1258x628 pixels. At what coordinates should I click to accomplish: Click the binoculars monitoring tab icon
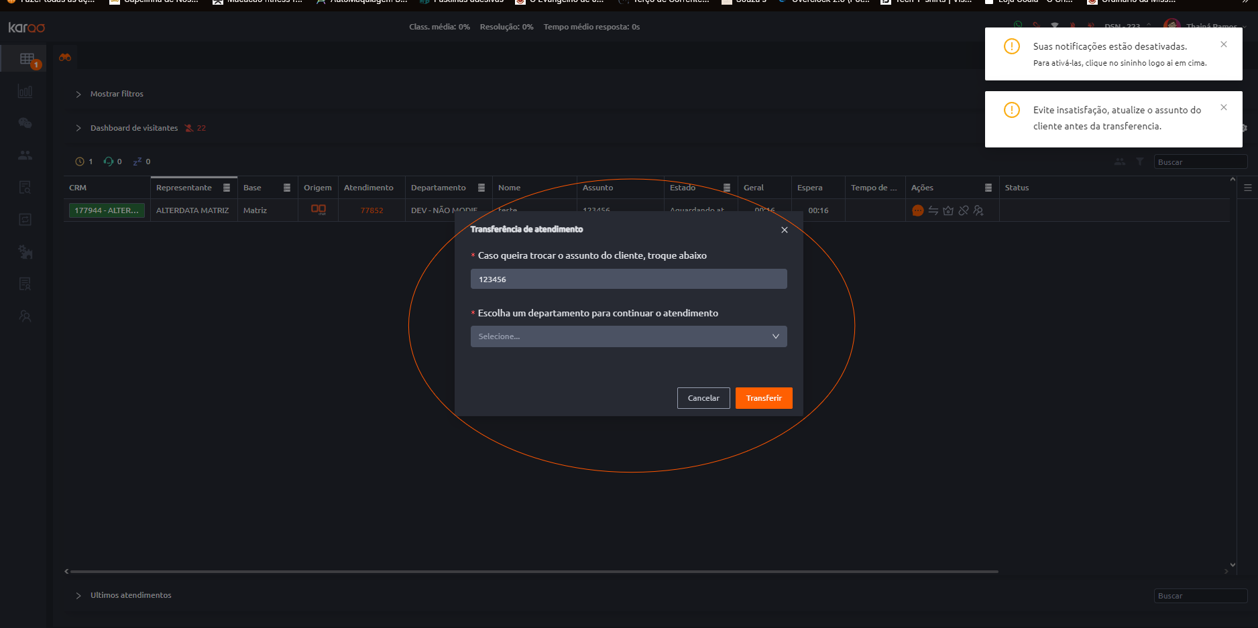(65, 58)
